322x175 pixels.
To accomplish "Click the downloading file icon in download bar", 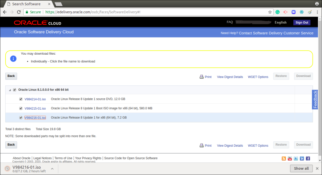I will click(x=7, y=169).
